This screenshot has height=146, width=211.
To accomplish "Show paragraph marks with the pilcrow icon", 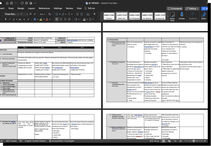I will click(x=94, y=14).
